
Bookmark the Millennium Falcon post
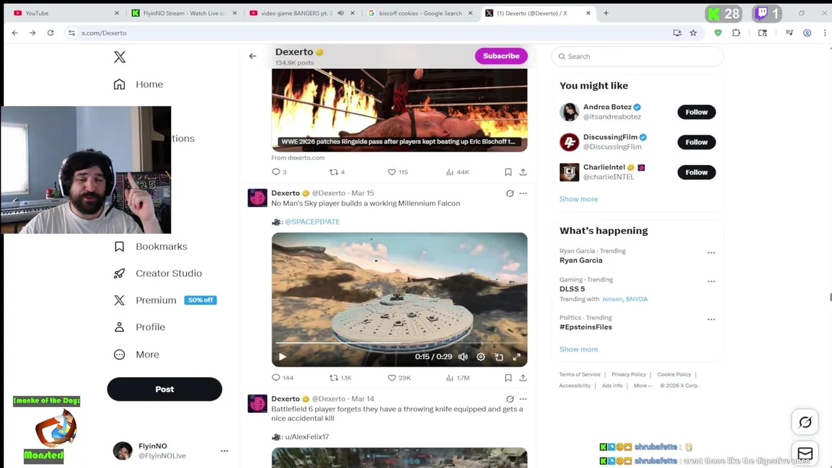coord(508,378)
